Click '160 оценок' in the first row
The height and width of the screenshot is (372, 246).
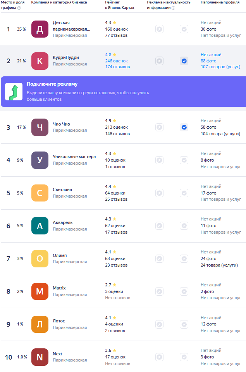pos(117,29)
